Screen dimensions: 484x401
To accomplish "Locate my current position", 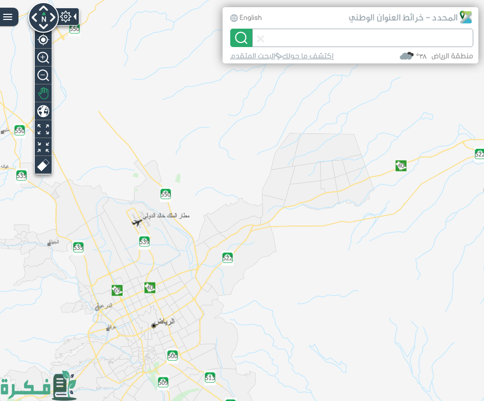I will point(43,40).
